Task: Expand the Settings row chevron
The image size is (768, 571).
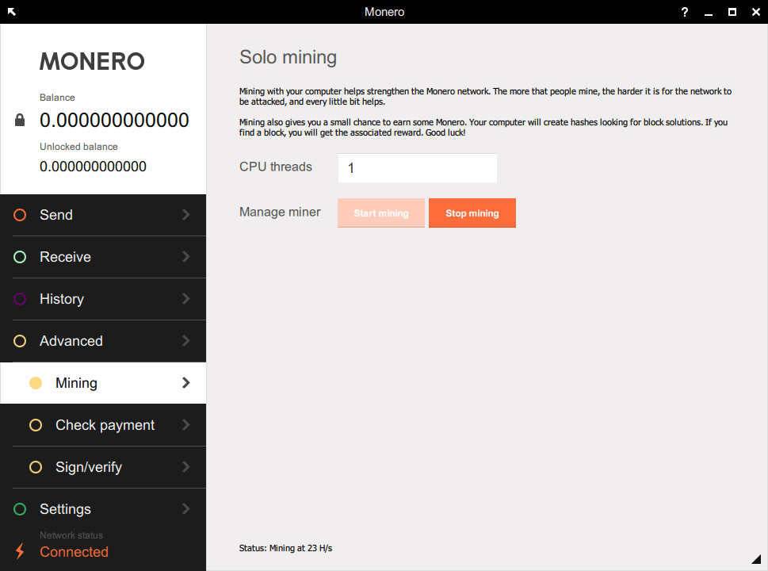Action: pos(185,509)
